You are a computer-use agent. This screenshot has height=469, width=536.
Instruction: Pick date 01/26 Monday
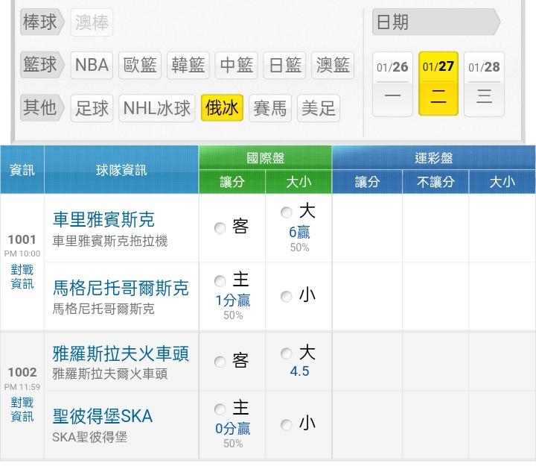[x=392, y=83]
